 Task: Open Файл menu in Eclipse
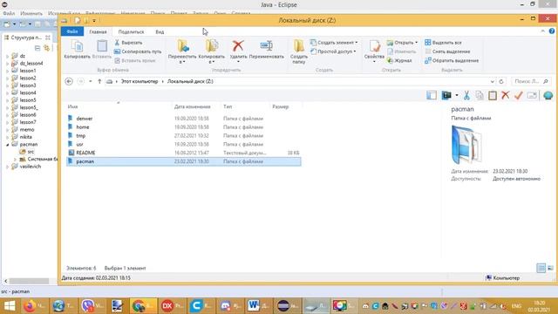click(x=9, y=14)
